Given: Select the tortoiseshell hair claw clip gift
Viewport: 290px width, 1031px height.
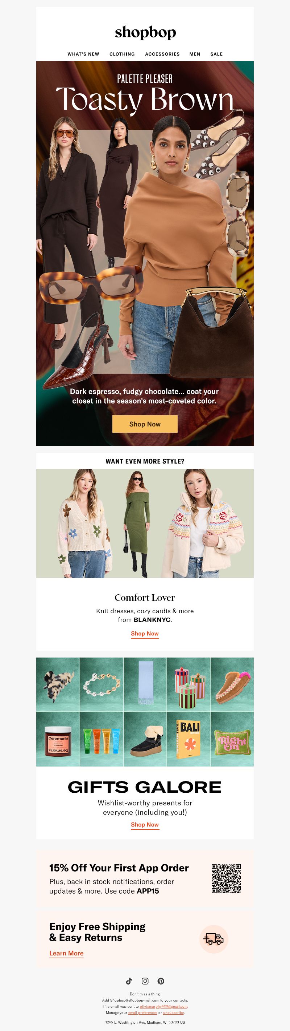Looking at the screenshot, I should click(x=58, y=684).
